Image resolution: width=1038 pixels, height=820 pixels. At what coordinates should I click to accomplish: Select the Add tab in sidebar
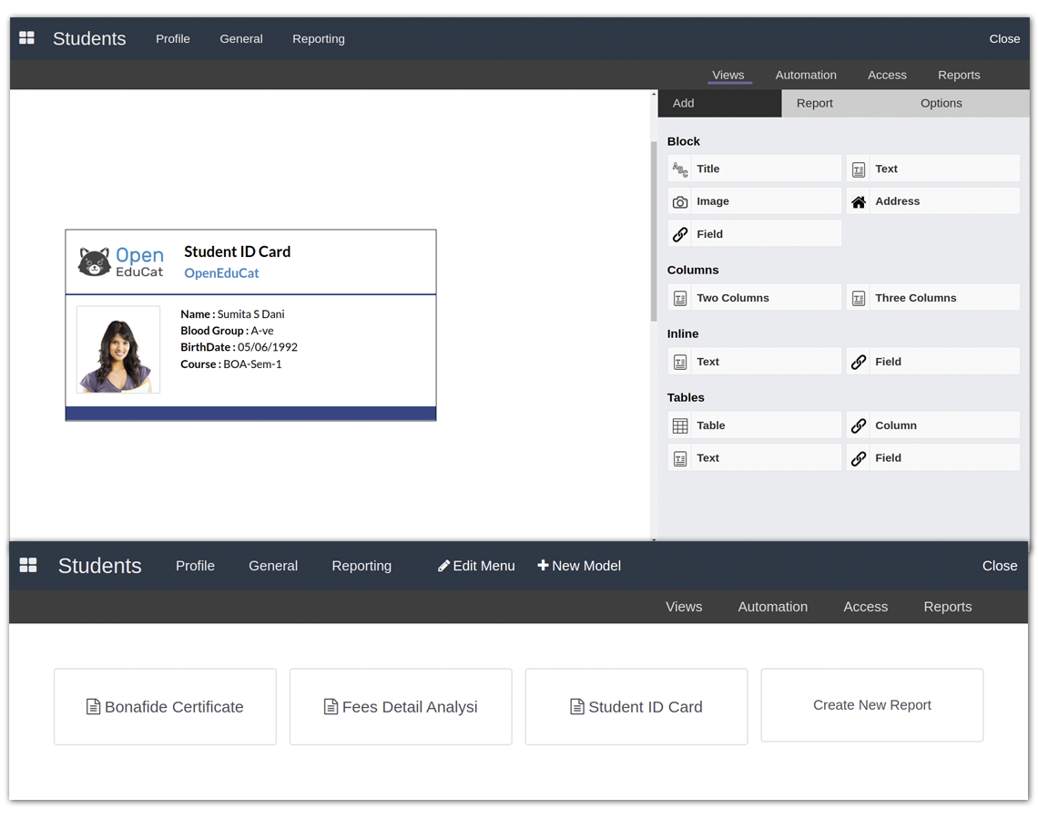684,103
